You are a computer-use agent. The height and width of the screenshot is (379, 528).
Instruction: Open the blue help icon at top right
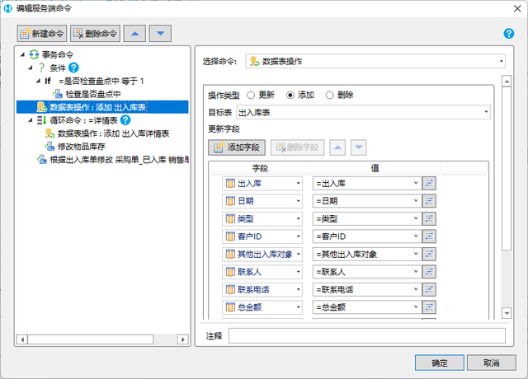508,33
